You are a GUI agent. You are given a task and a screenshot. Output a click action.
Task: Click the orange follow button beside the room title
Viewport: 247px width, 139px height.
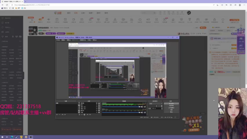point(203,28)
